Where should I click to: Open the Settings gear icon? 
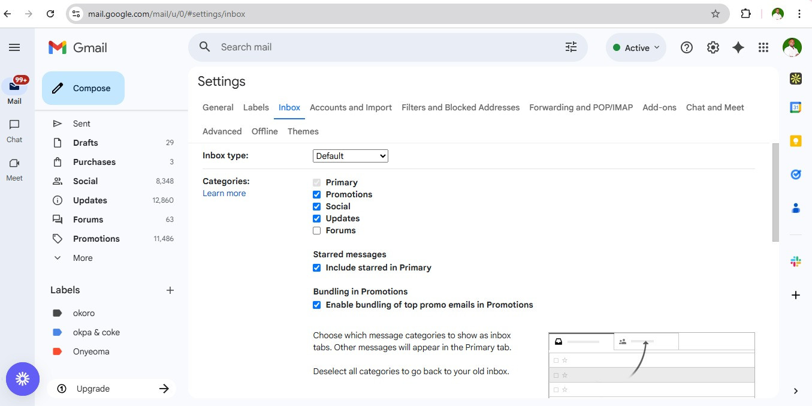(x=713, y=47)
